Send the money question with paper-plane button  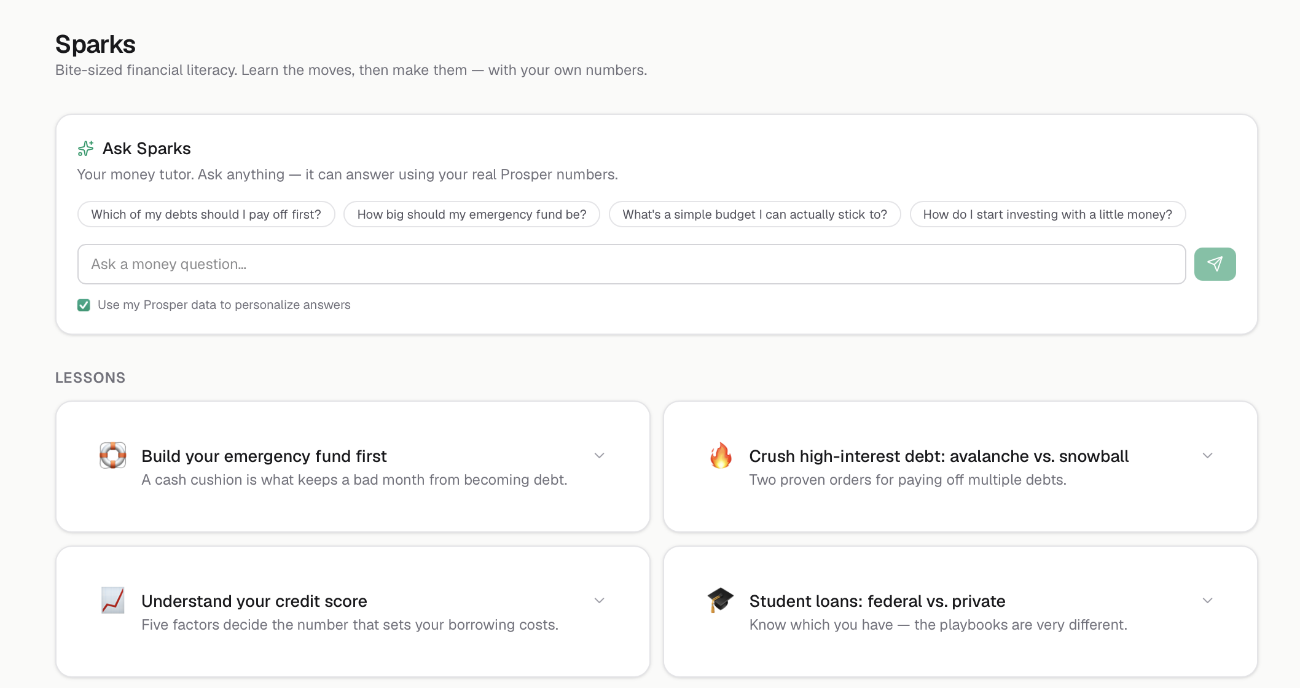click(x=1215, y=264)
